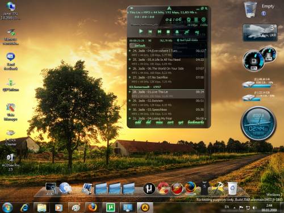Viewport: 284px width, 213px height.
Task: Show hidden tray icons arrow
Action: [x=235, y=208]
